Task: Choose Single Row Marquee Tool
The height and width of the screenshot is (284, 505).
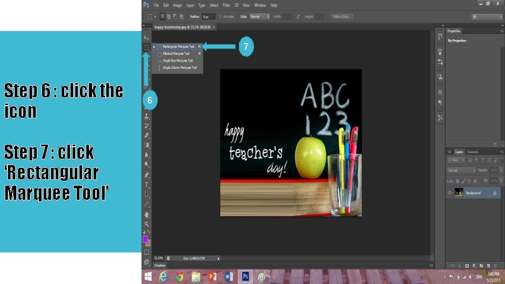Action: [177, 60]
